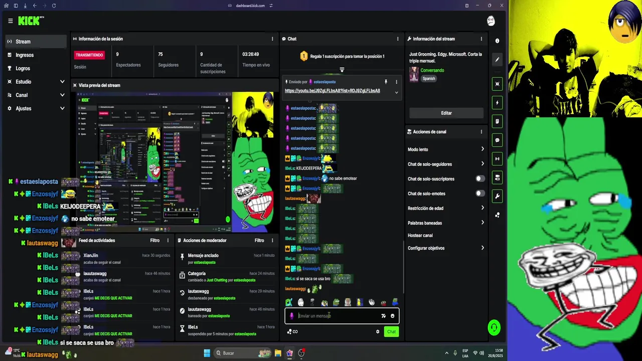Toggle Chat de solo-suscriptores switch
The height and width of the screenshot is (361, 642).
[x=480, y=178]
